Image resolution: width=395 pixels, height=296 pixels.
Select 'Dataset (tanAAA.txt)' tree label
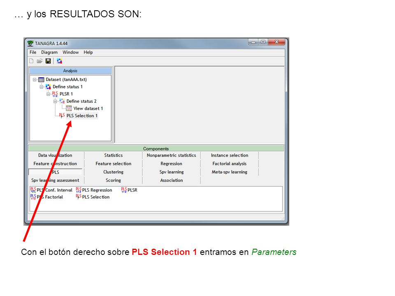click(x=66, y=79)
